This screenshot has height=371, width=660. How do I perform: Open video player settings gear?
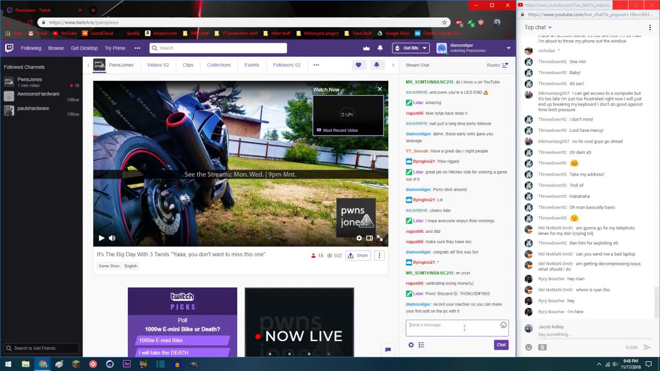(x=359, y=238)
